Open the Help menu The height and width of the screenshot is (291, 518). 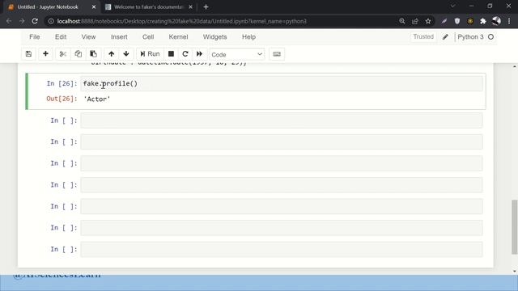point(248,37)
